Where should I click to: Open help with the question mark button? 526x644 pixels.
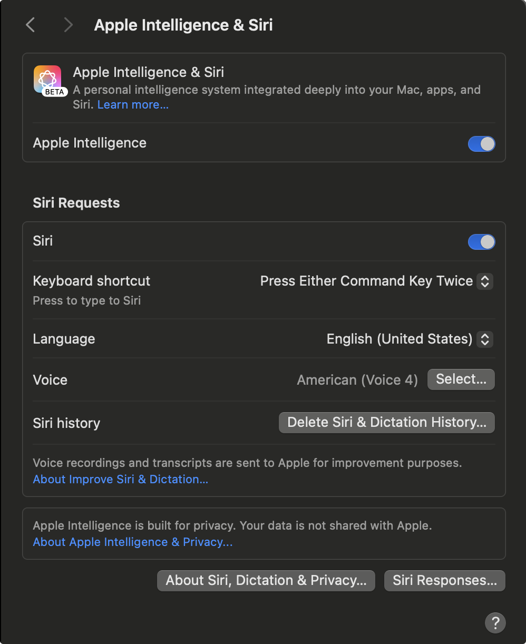click(495, 623)
